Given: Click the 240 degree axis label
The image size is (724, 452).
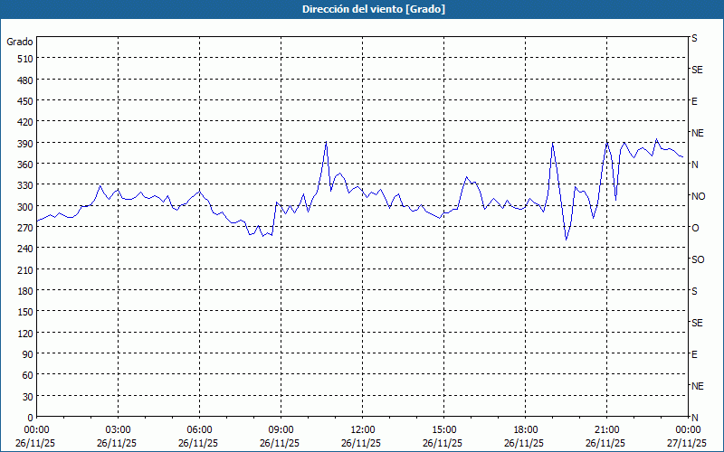Looking at the screenshot, I should point(25,250).
